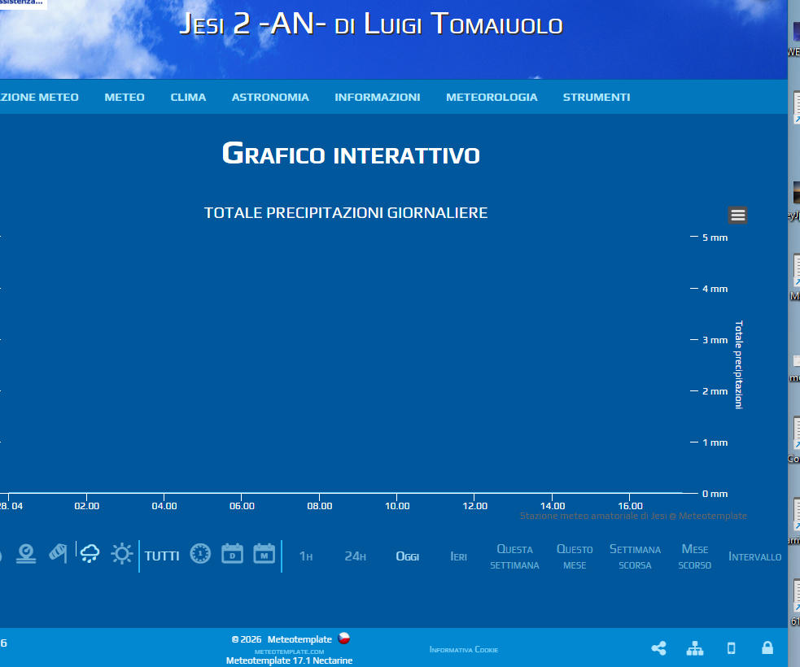Open the chart hamburger export menu
This screenshot has width=800, height=667.
pos(737,215)
